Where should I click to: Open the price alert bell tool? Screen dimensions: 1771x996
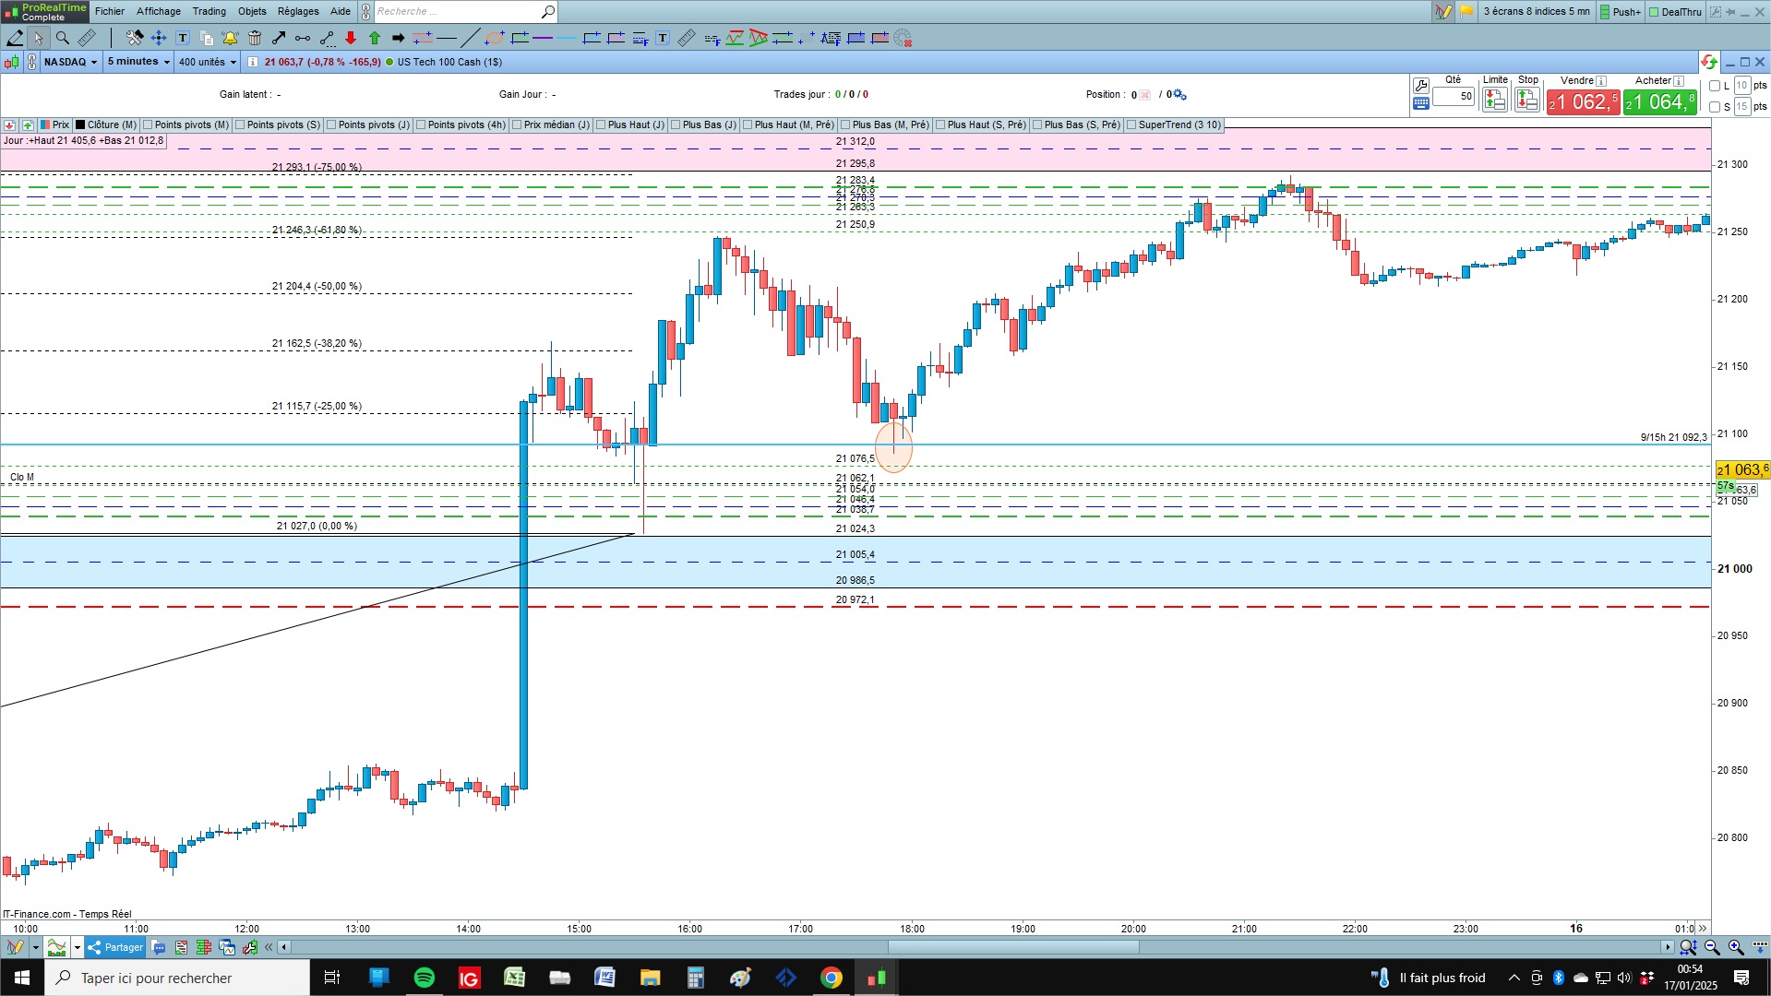pyautogui.click(x=230, y=38)
